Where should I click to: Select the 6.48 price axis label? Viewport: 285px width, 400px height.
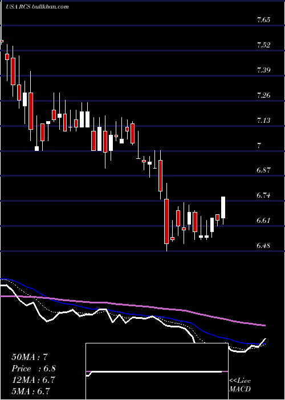coord(263,246)
